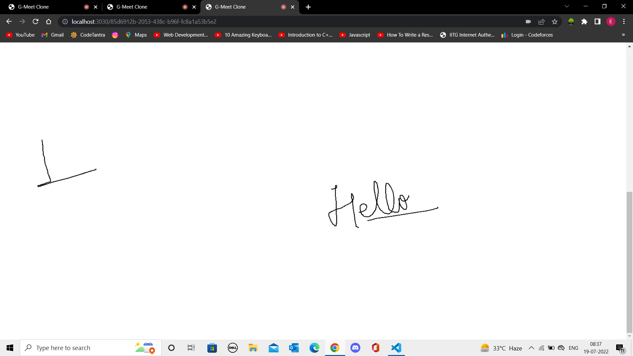Click the camera indicator in address bar
The image size is (633, 356).
[x=528, y=22]
